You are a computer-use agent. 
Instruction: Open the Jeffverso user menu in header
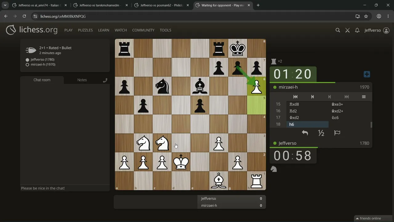point(377,30)
